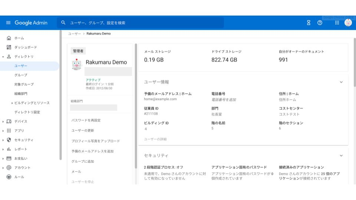
Task: Click プロフィール写真をアップロード action
Action: (x=96, y=141)
